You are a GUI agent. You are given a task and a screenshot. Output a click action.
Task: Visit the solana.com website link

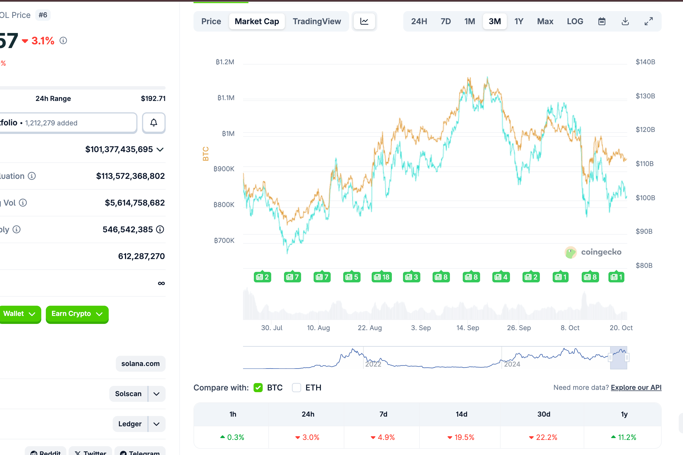pos(140,364)
